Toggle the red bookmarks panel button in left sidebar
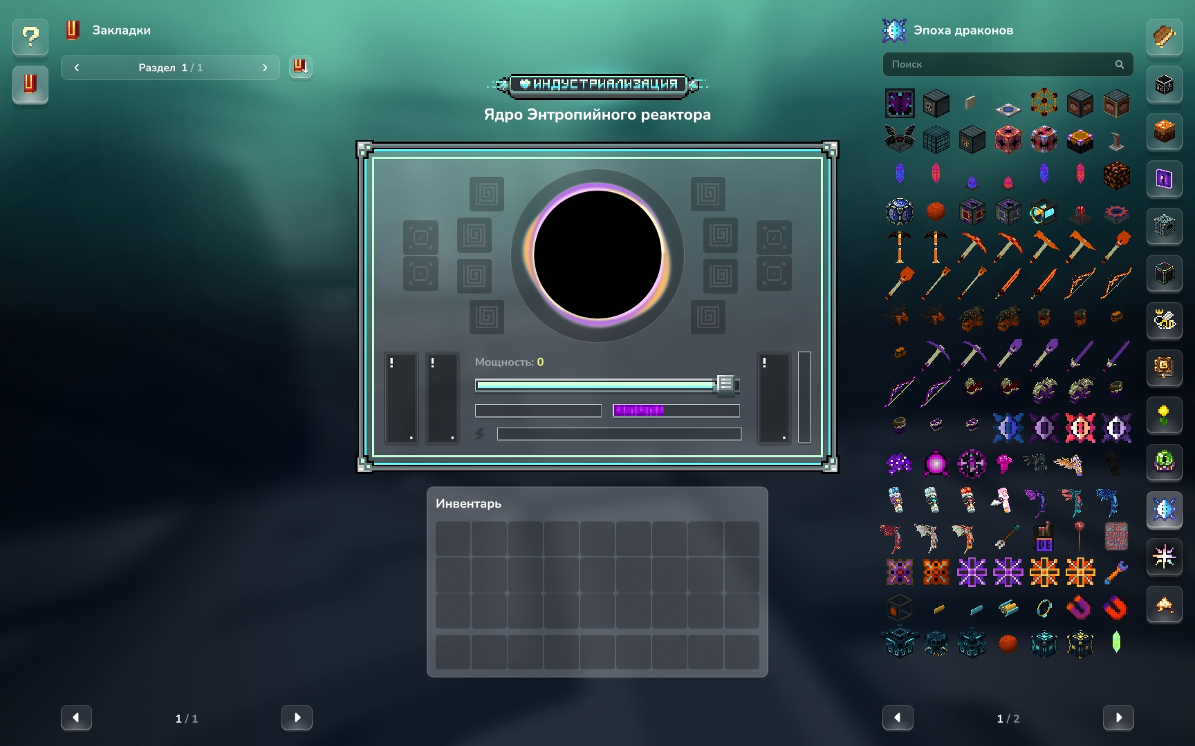Viewport: 1195px width, 746px height. (30, 84)
